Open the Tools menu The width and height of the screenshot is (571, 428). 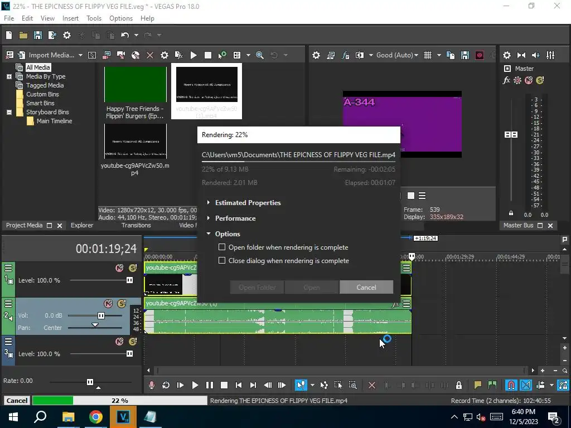click(x=94, y=18)
